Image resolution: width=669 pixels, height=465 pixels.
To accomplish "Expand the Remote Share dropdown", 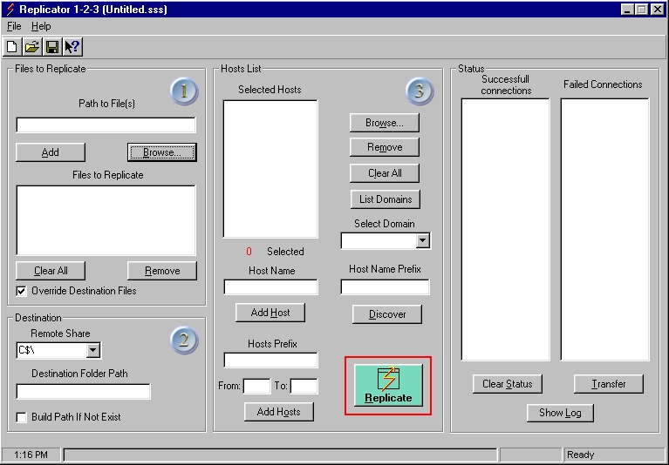I will pos(92,351).
